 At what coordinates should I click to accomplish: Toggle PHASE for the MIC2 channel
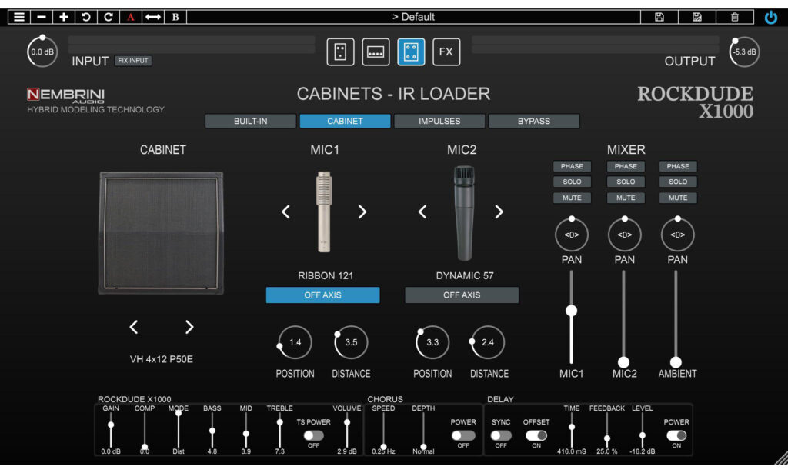pyautogui.click(x=626, y=166)
